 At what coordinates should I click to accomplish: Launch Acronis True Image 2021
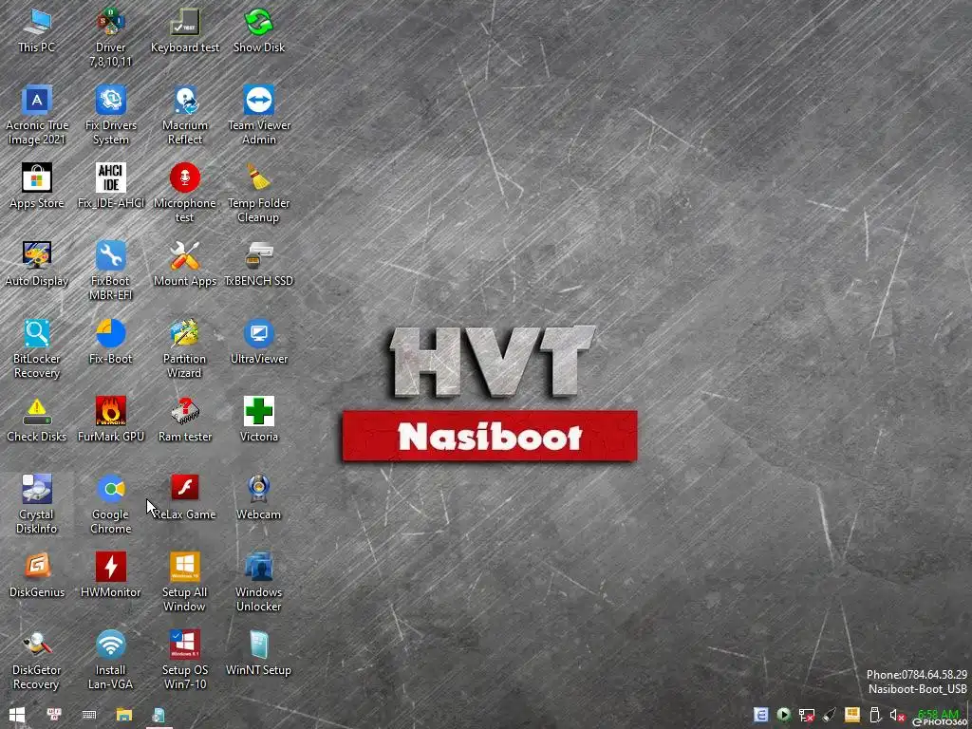click(37, 115)
